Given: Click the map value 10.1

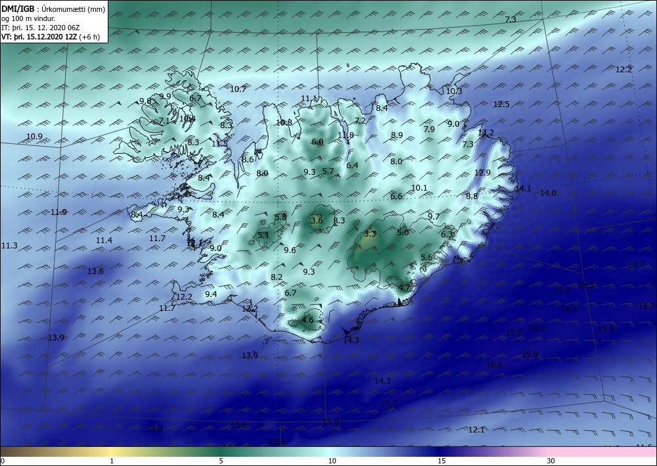Looking at the screenshot, I should pyautogui.click(x=419, y=188).
